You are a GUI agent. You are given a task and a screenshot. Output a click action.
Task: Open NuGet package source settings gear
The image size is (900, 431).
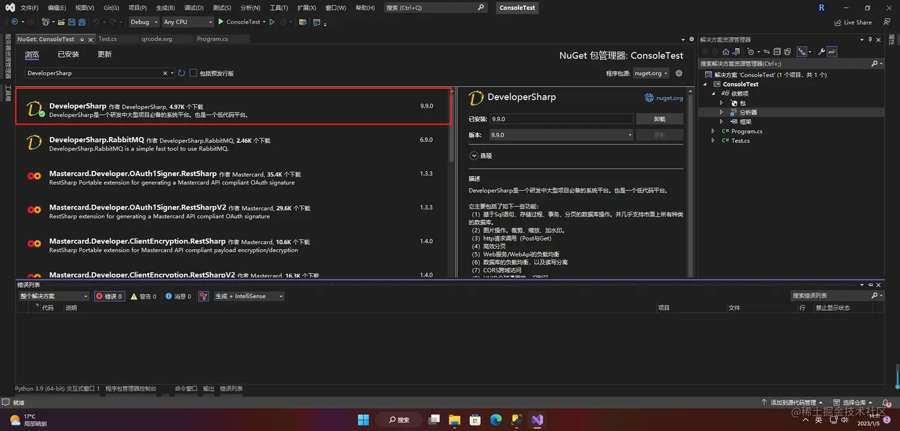pos(679,73)
